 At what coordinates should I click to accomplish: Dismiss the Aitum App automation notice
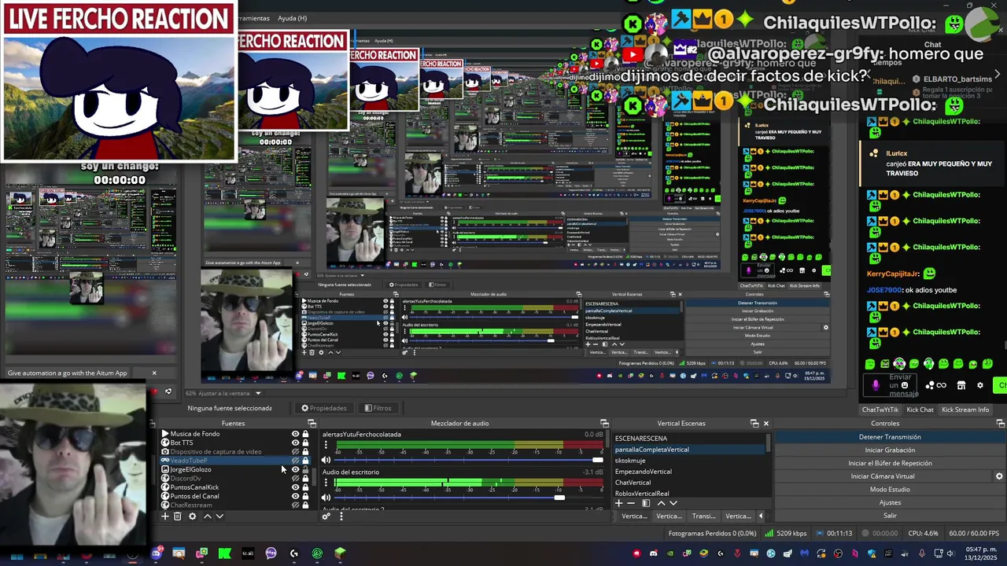(154, 373)
